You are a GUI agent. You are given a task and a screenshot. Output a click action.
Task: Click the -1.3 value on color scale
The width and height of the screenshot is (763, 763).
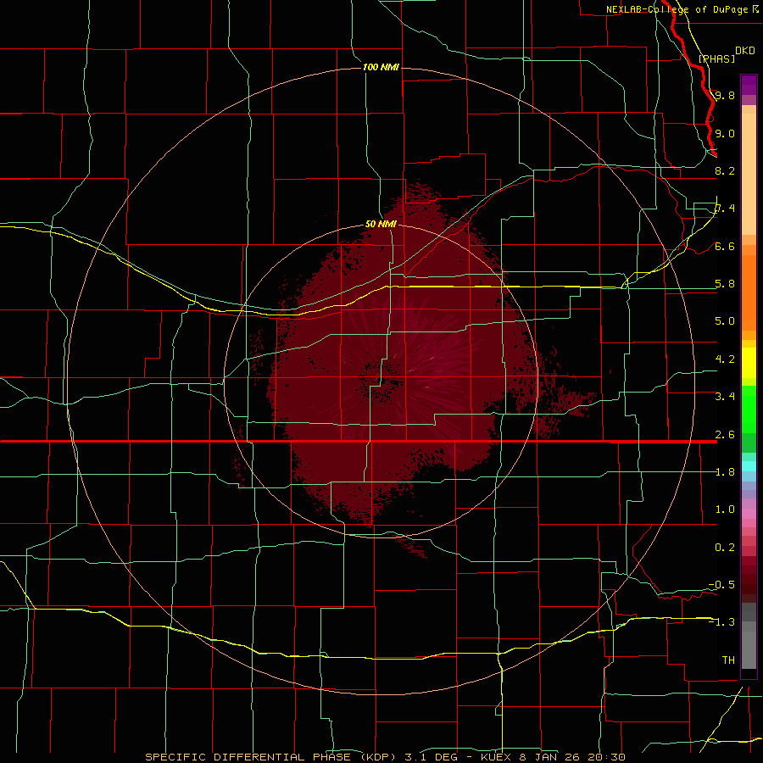(721, 622)
